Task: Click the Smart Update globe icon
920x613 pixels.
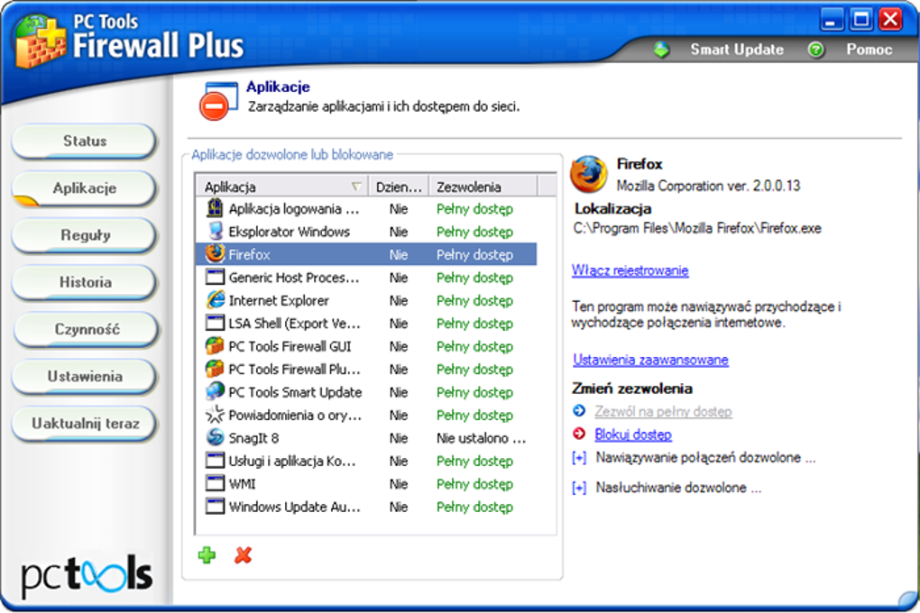Action: [x=661, y=50]
